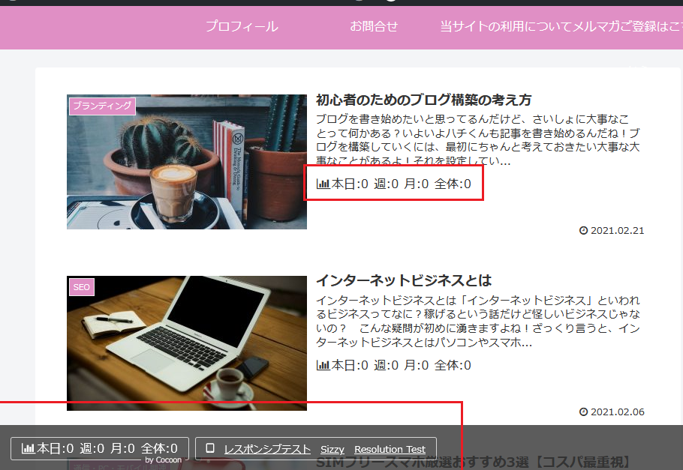Open the Resolution Test link
This screenshot has width=683, height=470.
tap(390, 449)
